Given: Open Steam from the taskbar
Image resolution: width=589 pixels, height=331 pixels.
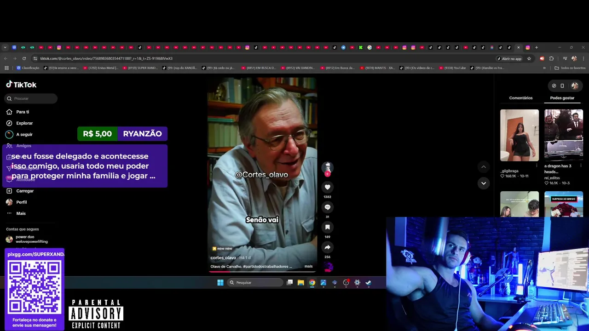Looking at the screenshot, I should (x=369, y=283).
